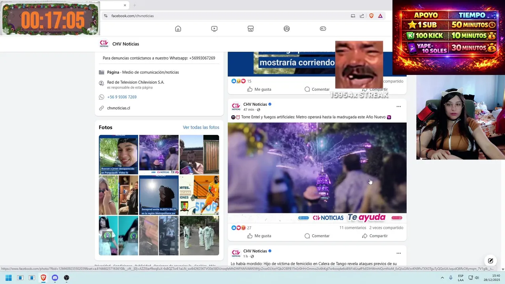Open Brave Shields lion icon

coord(371,16)
